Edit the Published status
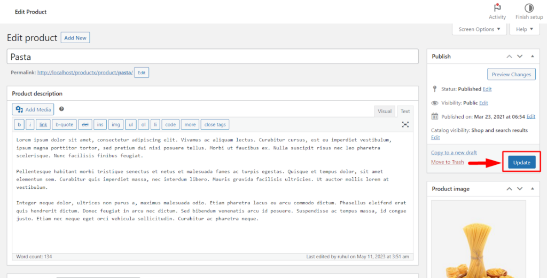This screenshot has height=278, width=547. click(487, 89)
